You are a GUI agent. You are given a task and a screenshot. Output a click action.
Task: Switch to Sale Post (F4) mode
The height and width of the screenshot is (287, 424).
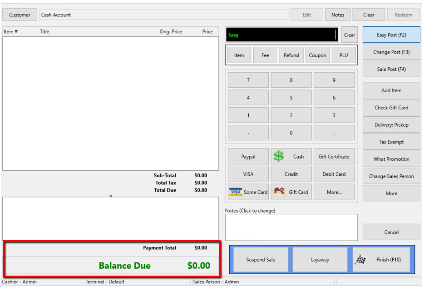(391, 69)
